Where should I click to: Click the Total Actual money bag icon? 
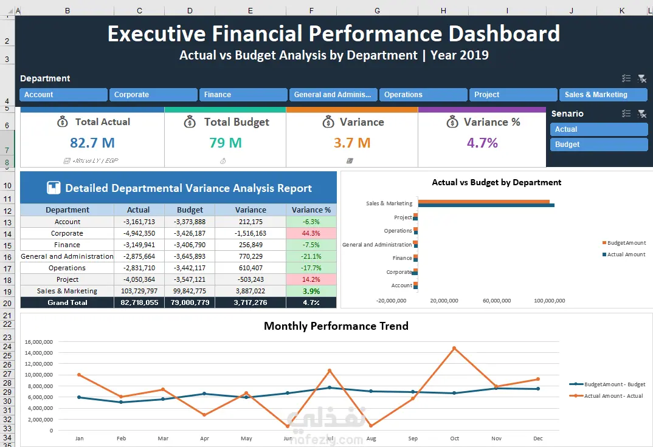tap(63, 122)
